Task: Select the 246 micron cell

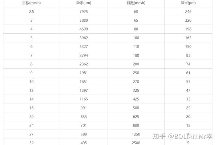Action: [187, 12]
